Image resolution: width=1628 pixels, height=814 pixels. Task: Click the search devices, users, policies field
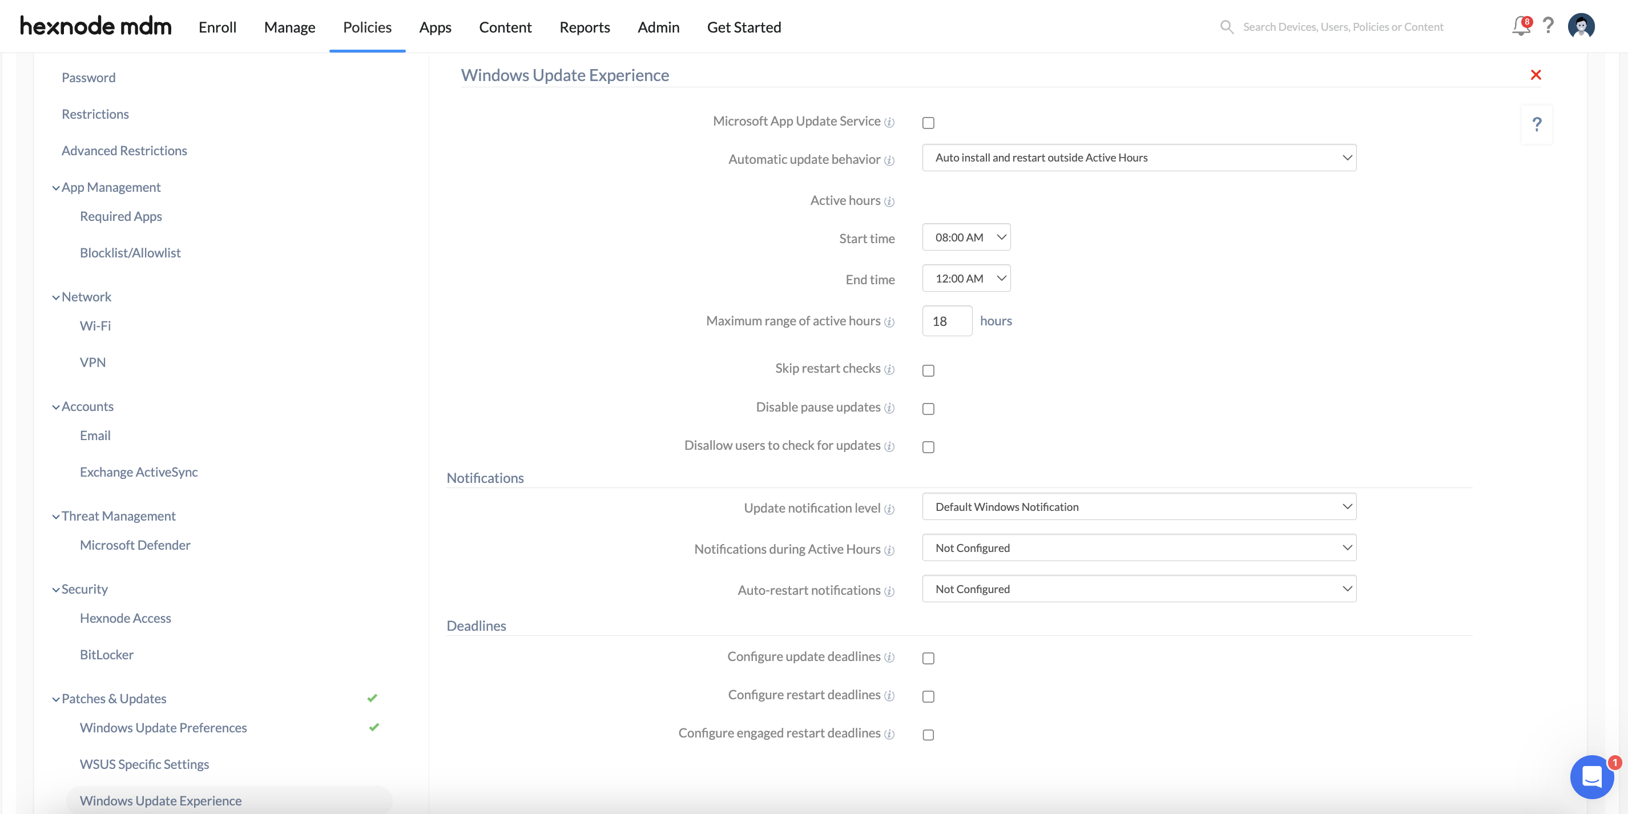1343,26
